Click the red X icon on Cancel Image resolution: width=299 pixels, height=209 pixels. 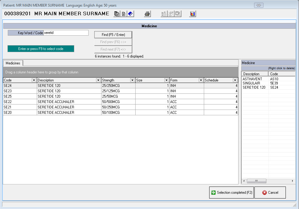coord(265,193)
